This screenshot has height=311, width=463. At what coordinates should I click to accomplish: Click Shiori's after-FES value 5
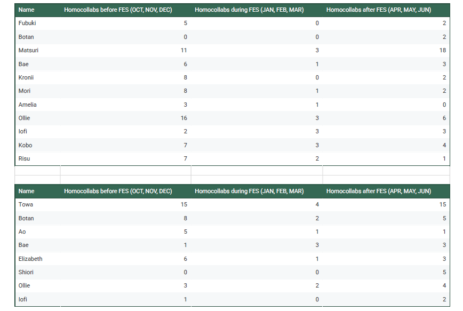444,272
